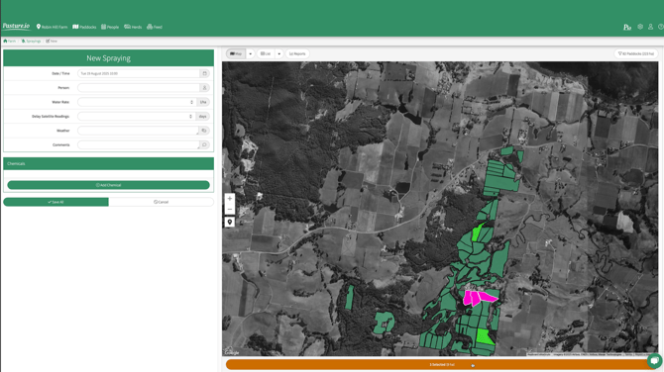Open the Robin Hill Farm location menu
Viewport: 664px width, 372px height.
point(53,27)
